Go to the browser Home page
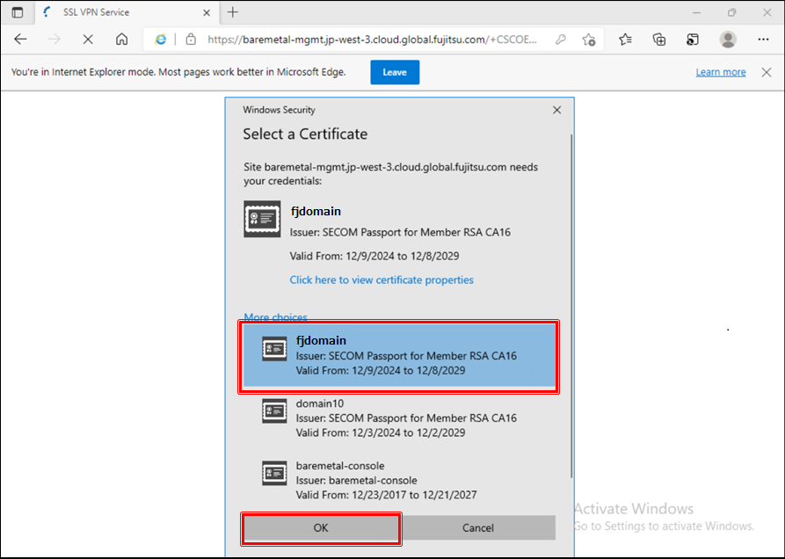The width and height of the screenshot is (785, 559). 121,39
